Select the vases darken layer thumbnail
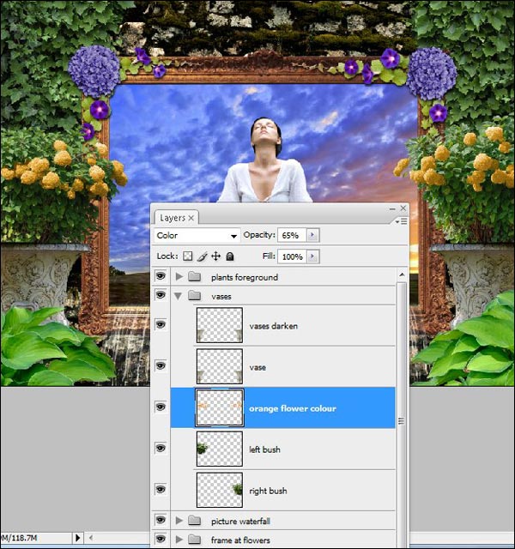515x549 pixels. (x=220, y=325)
